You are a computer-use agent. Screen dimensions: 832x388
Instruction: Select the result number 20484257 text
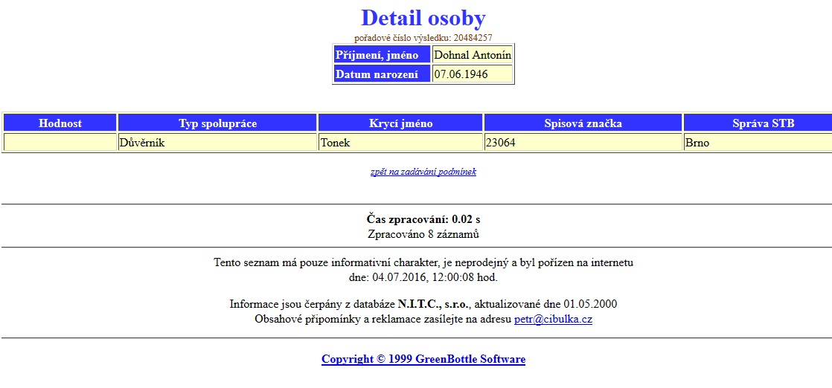423,38
